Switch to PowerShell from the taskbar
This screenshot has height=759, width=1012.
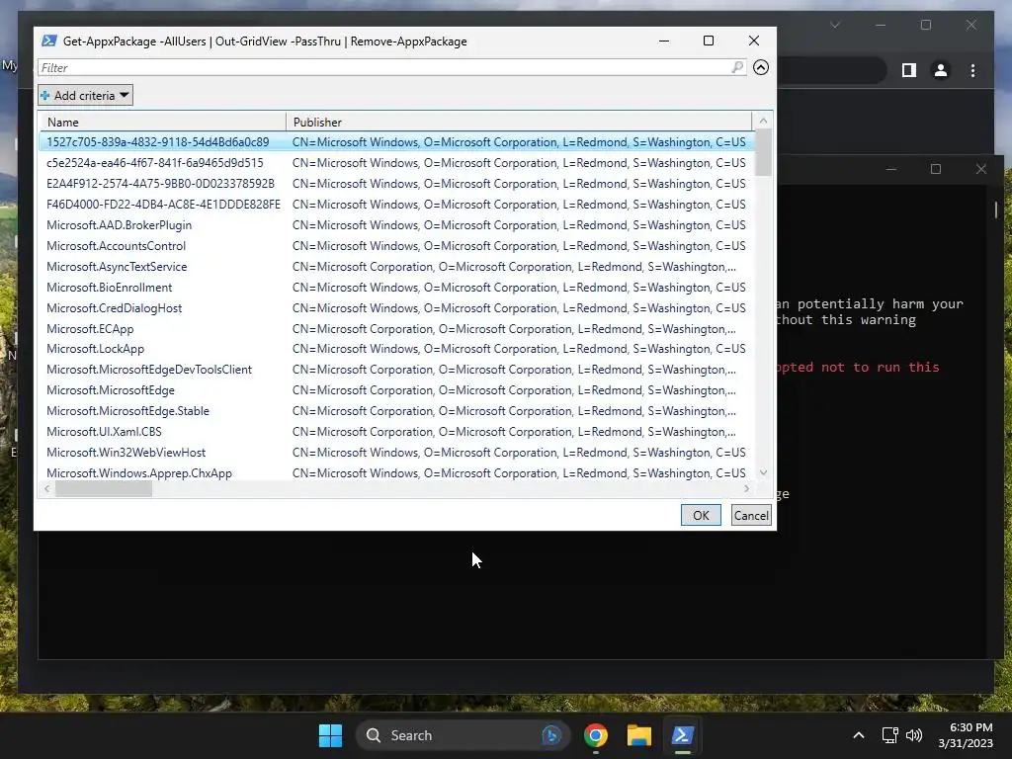point(682,735)
